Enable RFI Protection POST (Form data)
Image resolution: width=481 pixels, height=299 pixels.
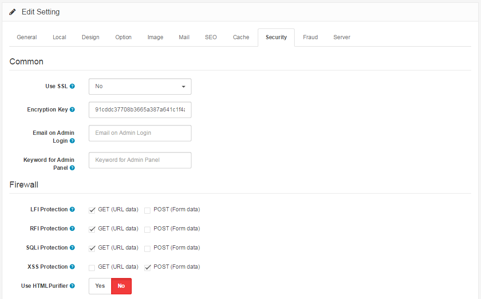click(147, 229)
